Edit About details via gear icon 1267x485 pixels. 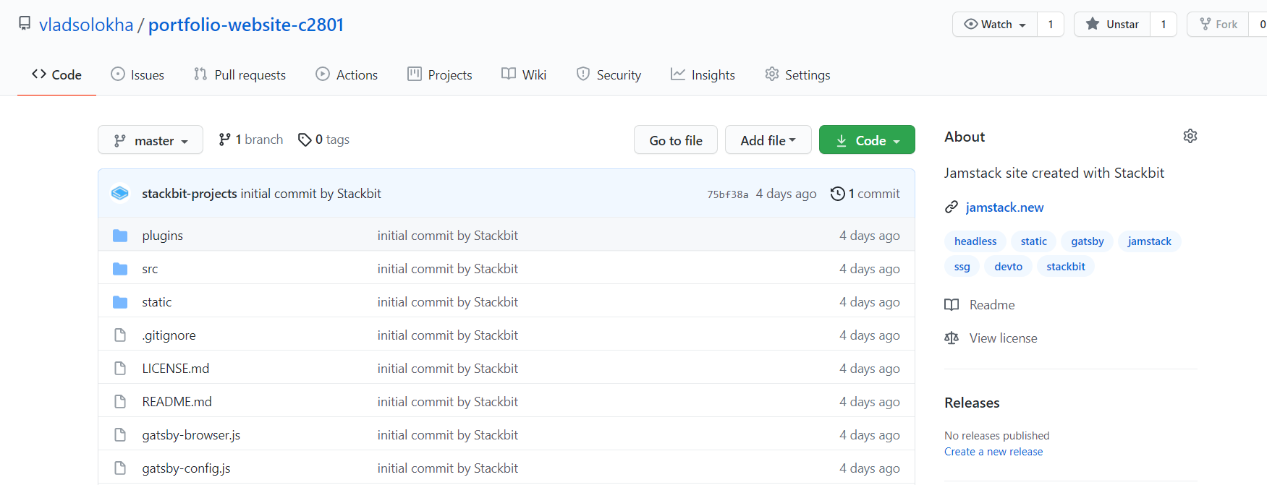point(1190,136)
